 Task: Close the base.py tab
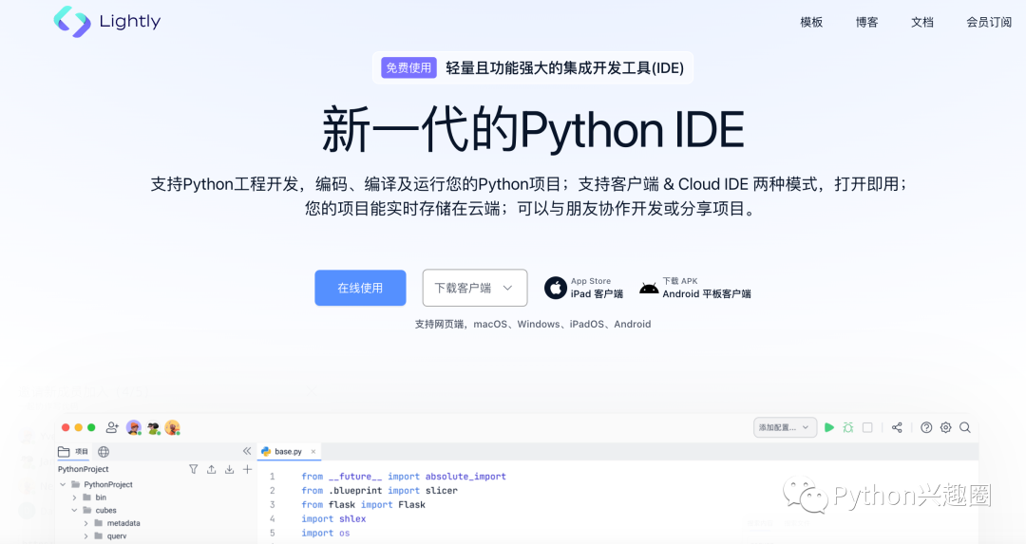313,451
